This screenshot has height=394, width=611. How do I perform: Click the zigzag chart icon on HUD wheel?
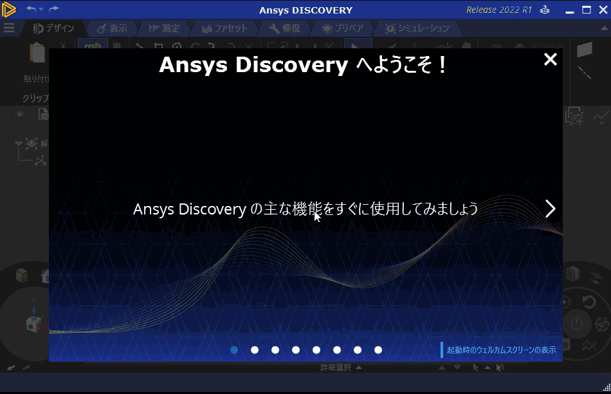588,345
